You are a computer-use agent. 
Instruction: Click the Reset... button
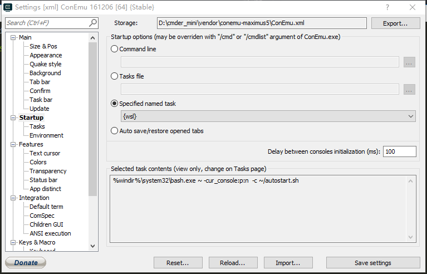coord(178,263)
